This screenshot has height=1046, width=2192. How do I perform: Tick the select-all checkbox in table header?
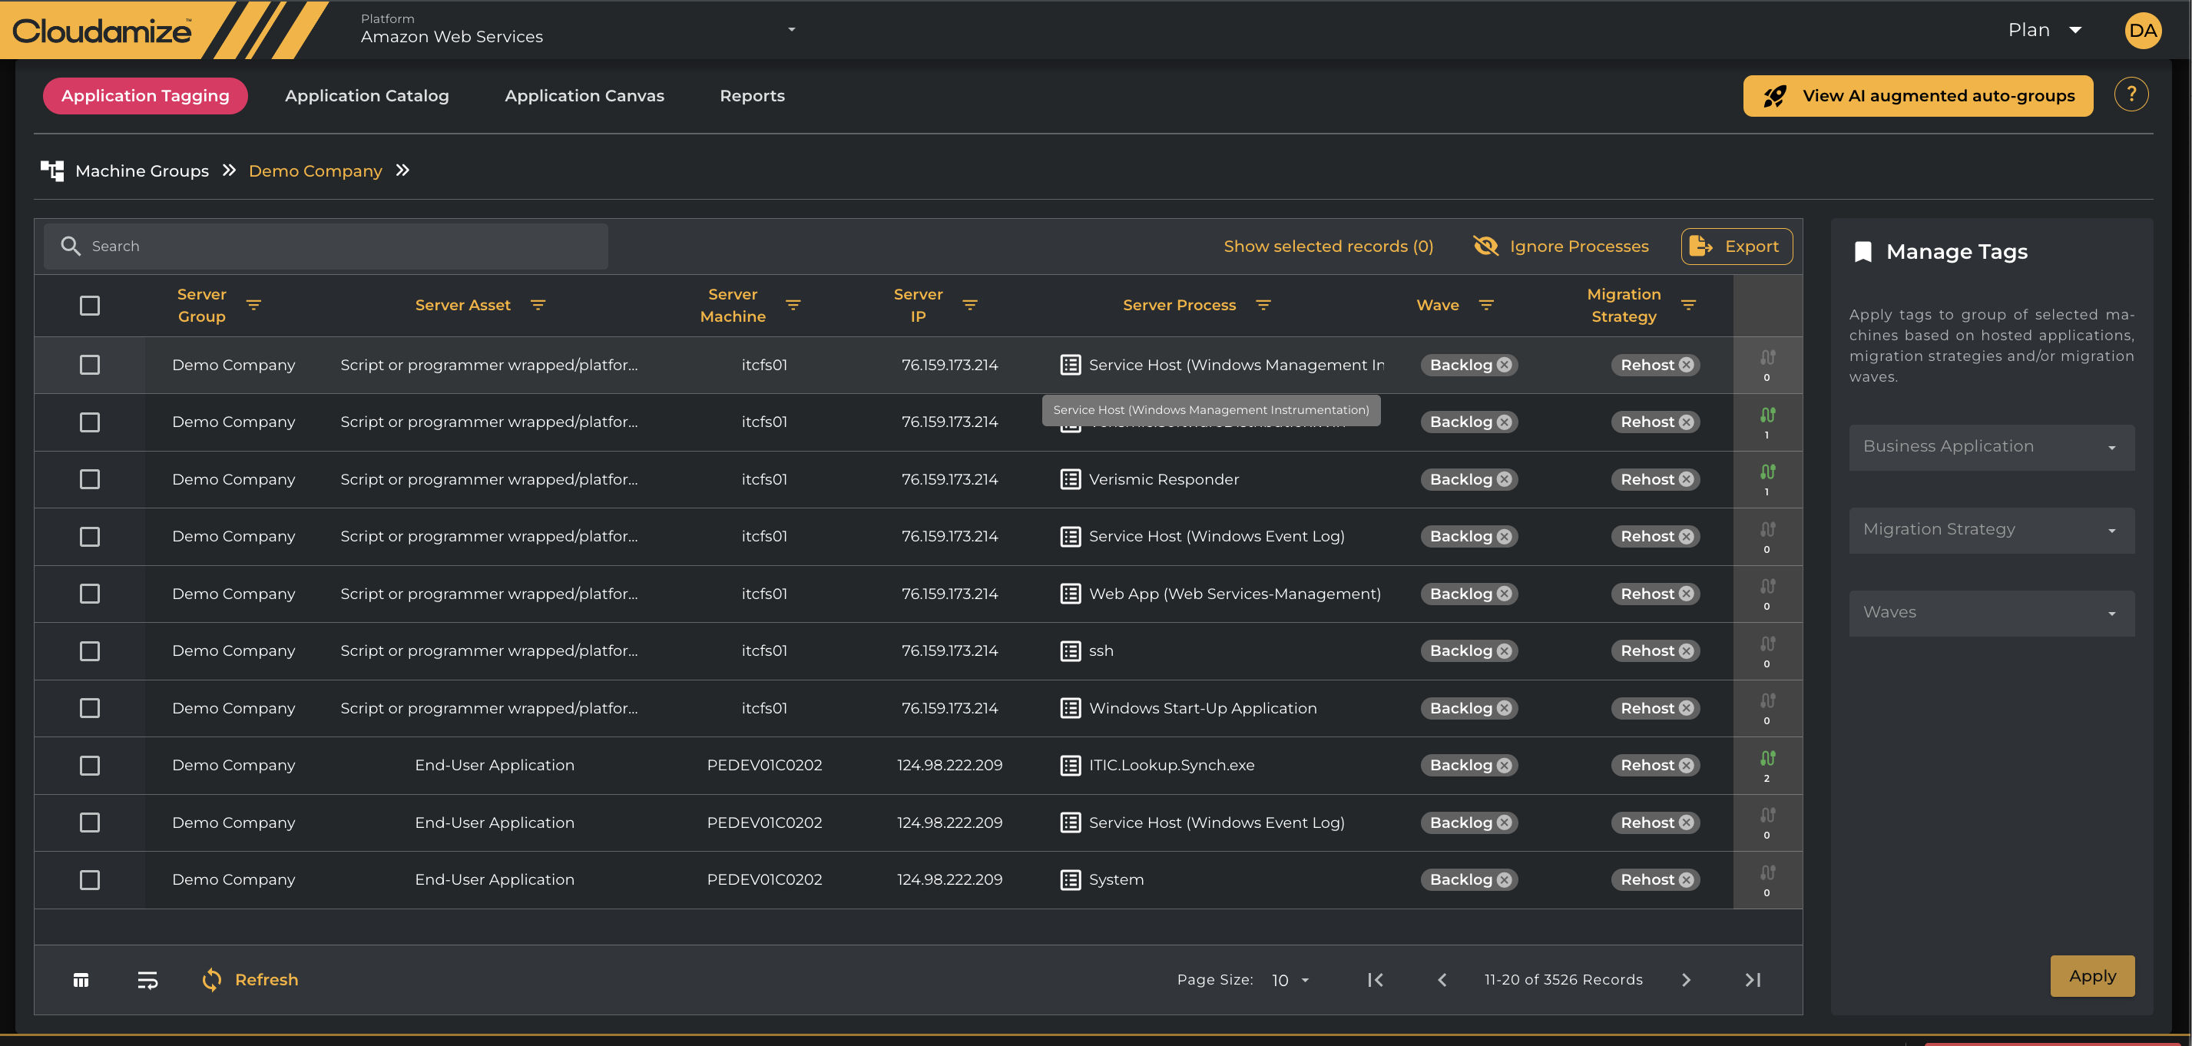89,306
